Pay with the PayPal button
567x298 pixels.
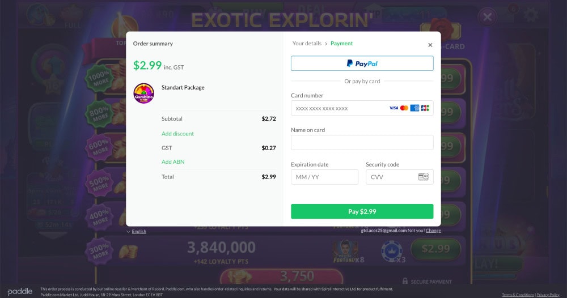point(362,63)
